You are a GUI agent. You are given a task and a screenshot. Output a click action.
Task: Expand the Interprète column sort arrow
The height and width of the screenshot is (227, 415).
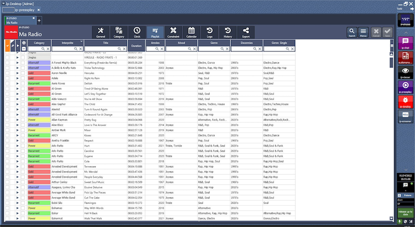(x=81, y=42)
